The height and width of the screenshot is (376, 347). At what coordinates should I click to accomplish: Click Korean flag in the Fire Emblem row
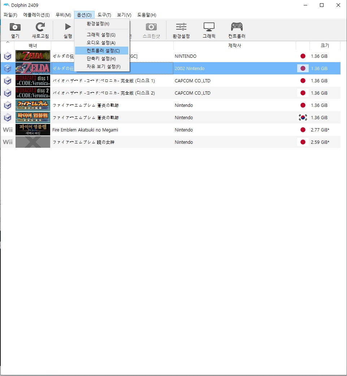tap(303, 117)
